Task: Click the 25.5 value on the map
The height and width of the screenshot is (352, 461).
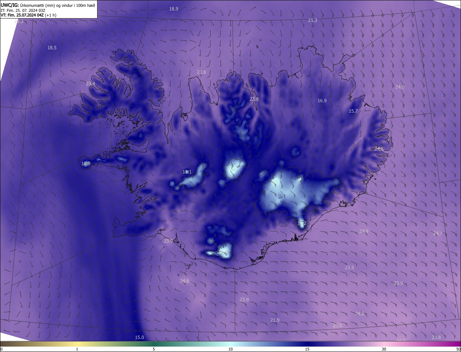Action: coord(337,325)
